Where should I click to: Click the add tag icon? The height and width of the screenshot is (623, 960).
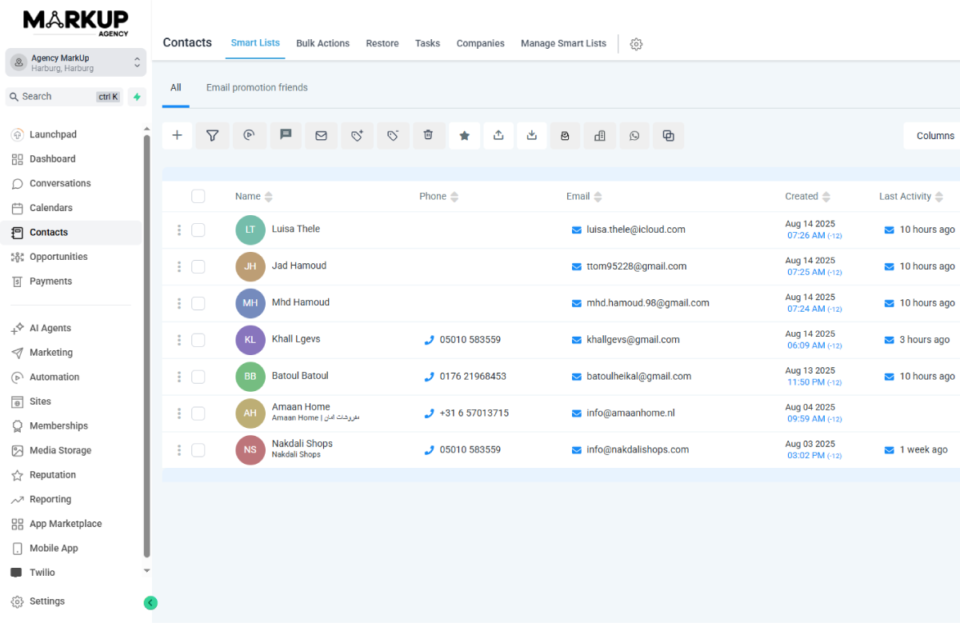357,136
